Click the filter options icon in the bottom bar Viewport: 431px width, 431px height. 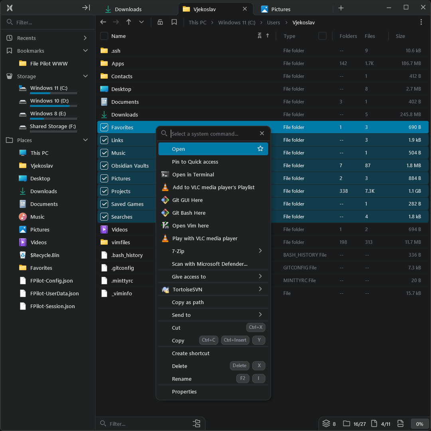(196, 423)
